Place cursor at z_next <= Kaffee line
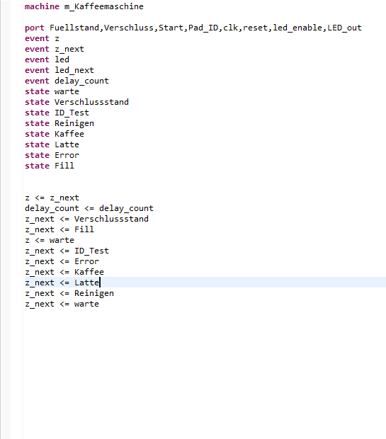Image resolution: width=386 pixels, height=439 pixels. (64, 272)
